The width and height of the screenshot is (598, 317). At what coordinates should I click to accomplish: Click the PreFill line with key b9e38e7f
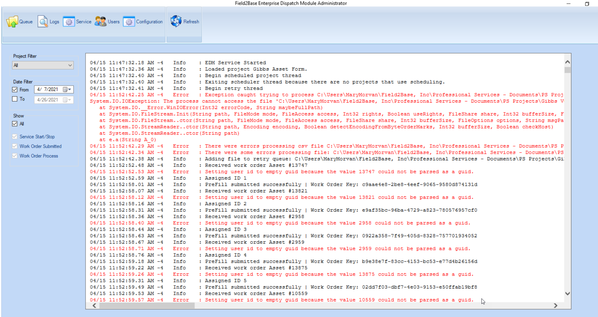pyautogui.click(x=283, y=262)
